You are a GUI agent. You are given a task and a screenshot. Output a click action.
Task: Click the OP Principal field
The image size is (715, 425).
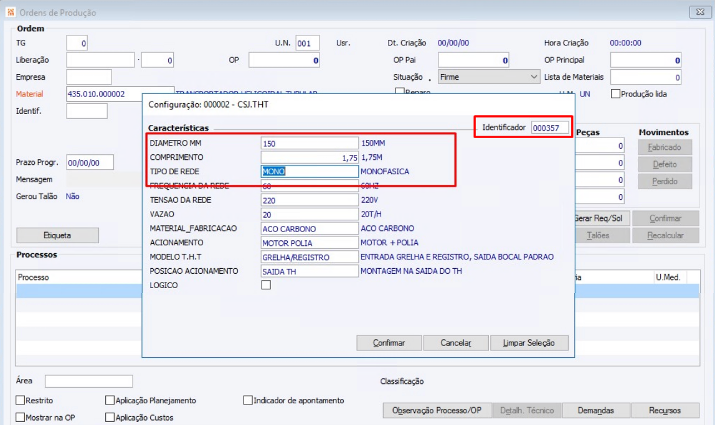tap(646, 60)
